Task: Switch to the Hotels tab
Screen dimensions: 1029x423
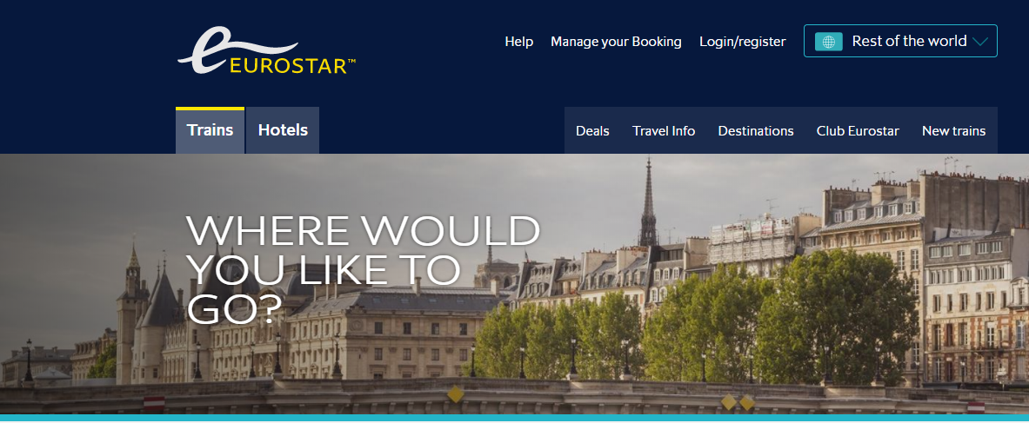Action: 283,129
